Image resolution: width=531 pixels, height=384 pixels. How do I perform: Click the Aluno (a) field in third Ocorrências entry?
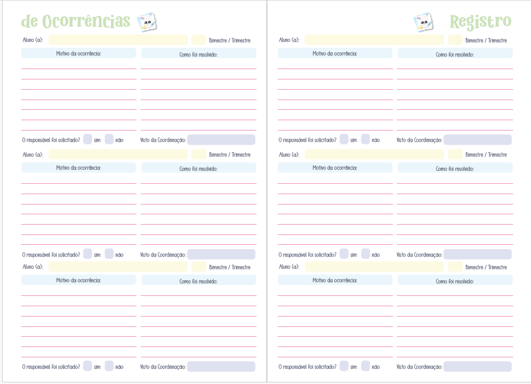click(118, 267)
